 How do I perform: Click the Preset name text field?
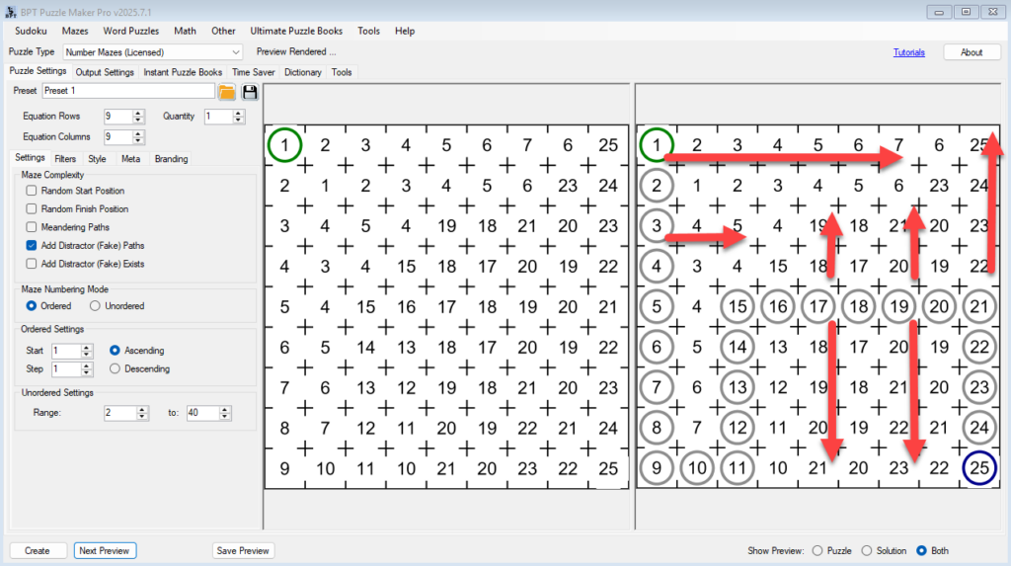[x=127, y=91]
